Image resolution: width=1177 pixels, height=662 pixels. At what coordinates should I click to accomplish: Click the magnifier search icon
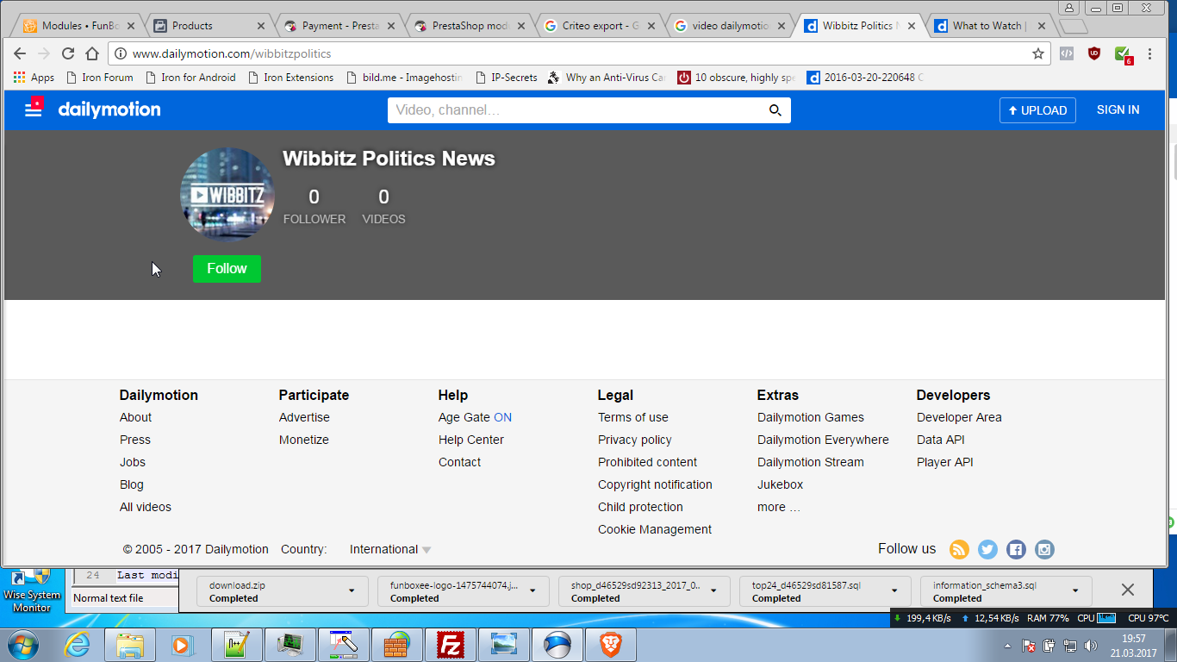[x=775, y=110]
